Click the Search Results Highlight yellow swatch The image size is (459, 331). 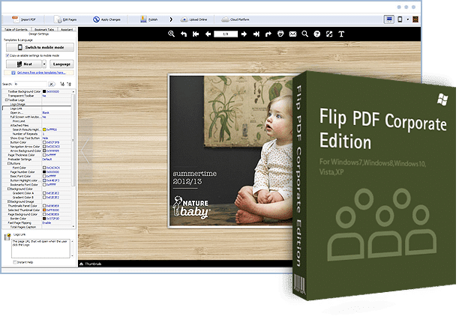pyautogui.click(x=44, y=130)
